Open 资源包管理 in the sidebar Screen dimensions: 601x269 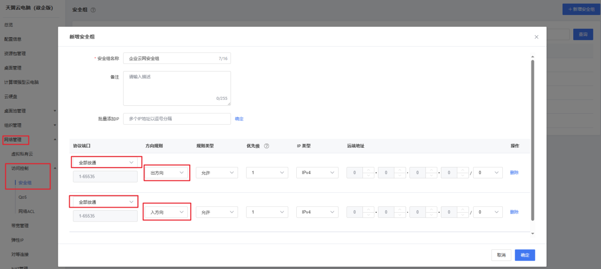pyautogui.click(x=15, y=53)
